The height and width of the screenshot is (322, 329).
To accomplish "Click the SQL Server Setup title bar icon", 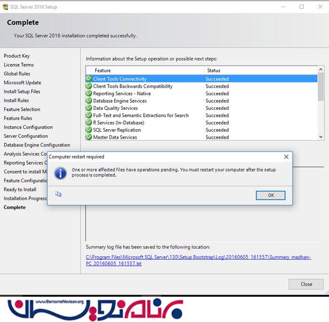I will click(6, 7).
